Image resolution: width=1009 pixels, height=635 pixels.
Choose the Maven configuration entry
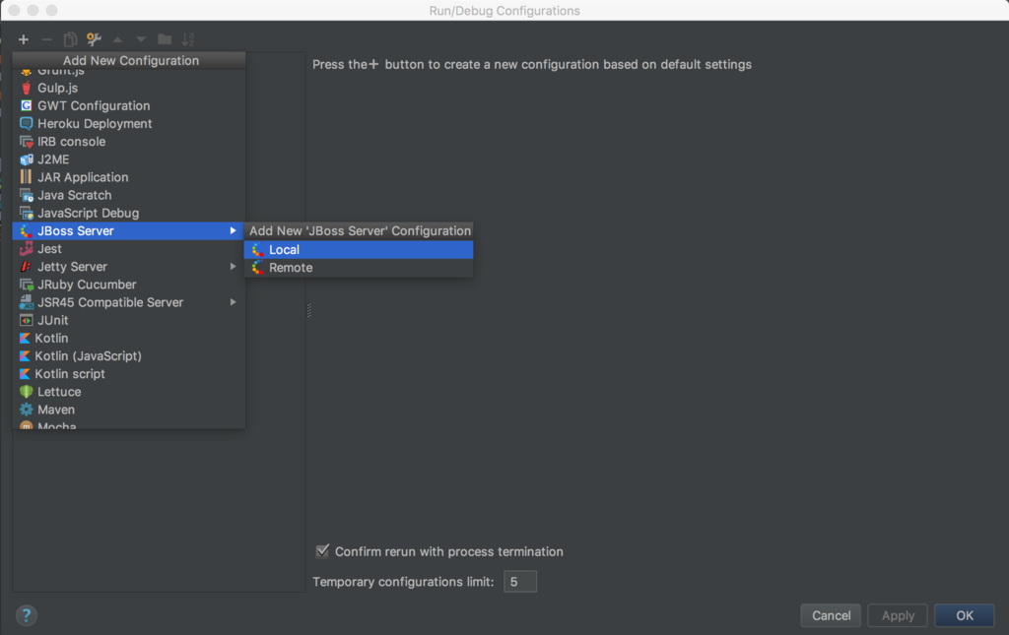(x=129, y=410)
